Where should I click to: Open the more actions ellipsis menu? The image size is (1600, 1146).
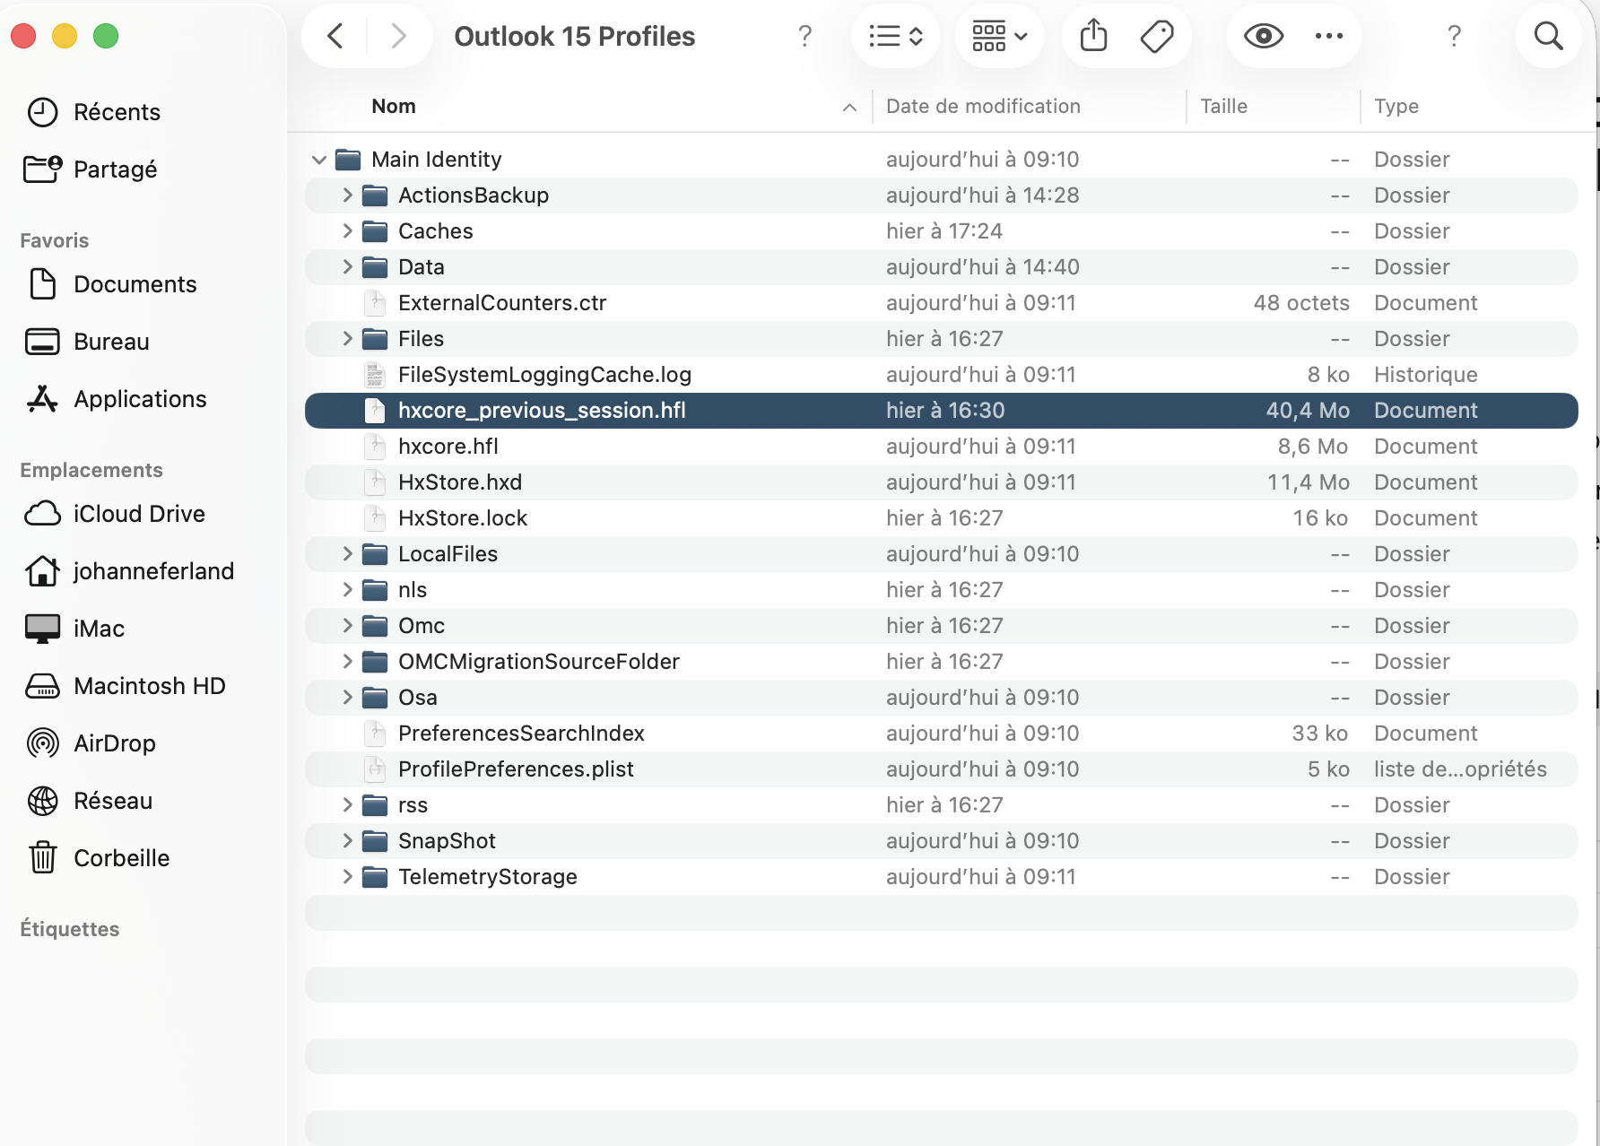coord(1328,36)
